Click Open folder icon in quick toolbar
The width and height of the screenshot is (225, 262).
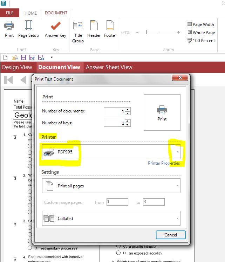click(15, 58)
